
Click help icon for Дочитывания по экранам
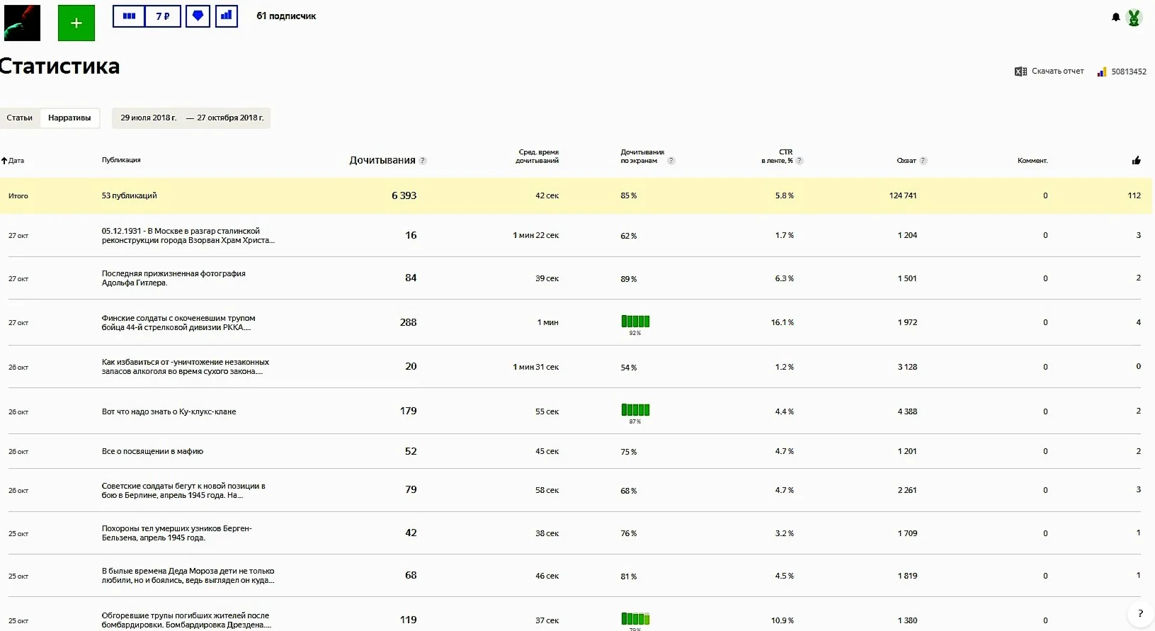[671, 161]
